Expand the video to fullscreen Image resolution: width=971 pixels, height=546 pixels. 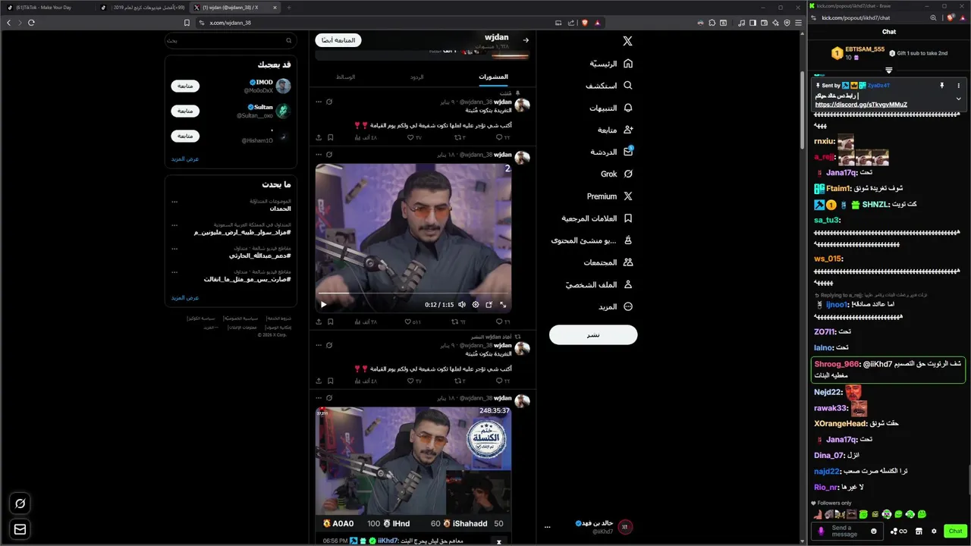503,304
